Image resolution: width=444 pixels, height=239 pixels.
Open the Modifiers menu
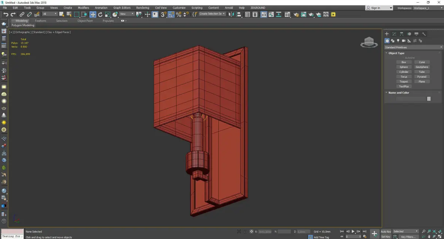click(83, 8)
